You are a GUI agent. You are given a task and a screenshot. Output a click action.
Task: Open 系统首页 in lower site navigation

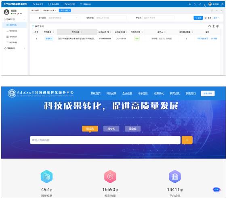96,93
